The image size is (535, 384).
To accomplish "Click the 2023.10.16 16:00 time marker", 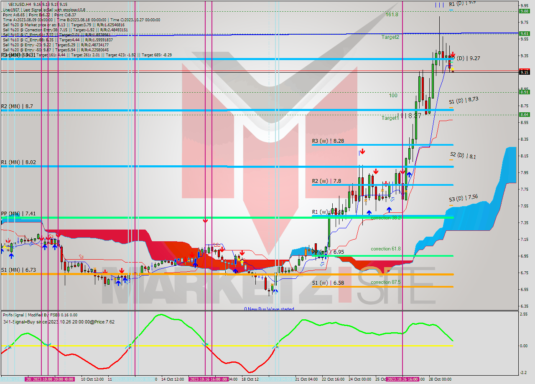I will point(209,379).
